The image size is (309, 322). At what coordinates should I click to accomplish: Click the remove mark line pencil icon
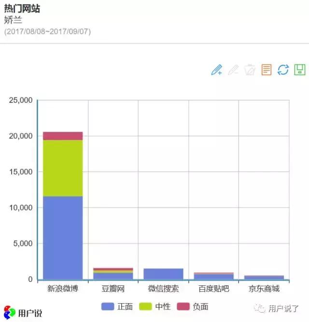click(234, 70)
